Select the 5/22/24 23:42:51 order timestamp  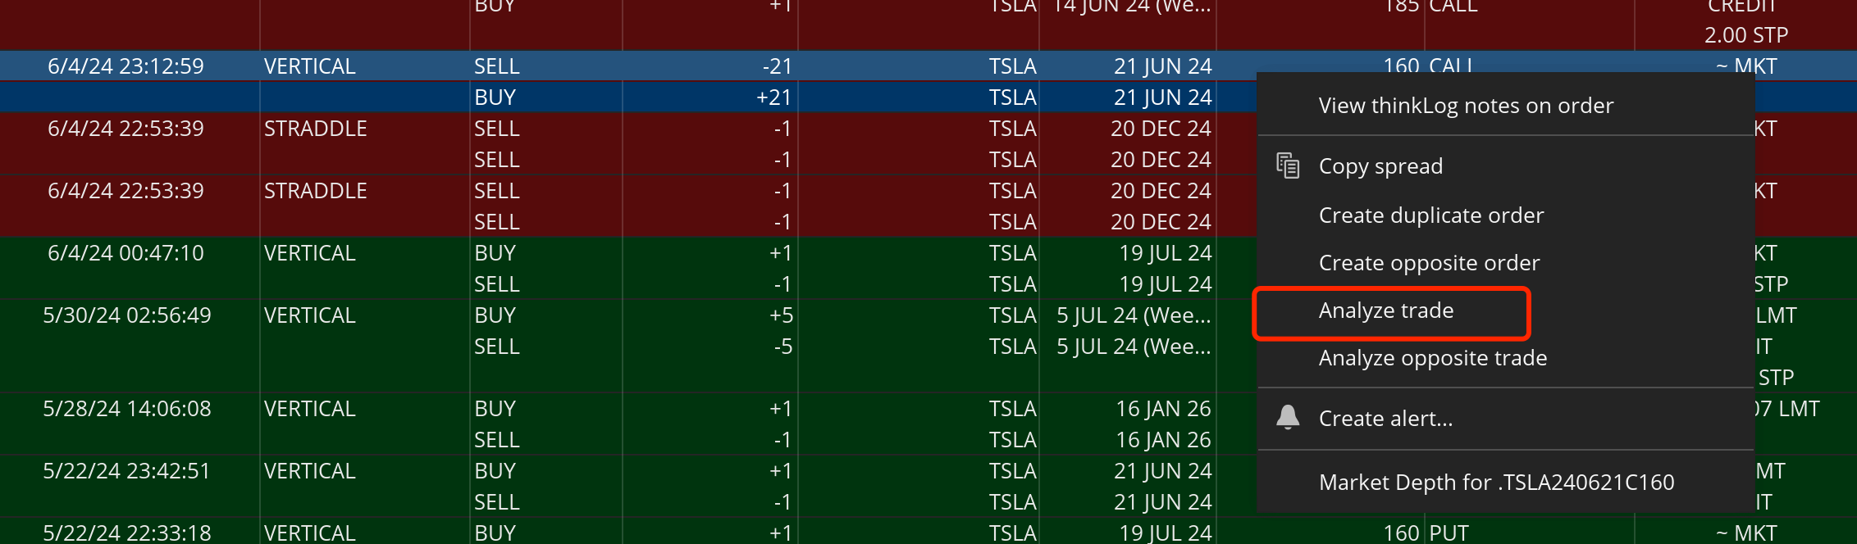(127, 471)
